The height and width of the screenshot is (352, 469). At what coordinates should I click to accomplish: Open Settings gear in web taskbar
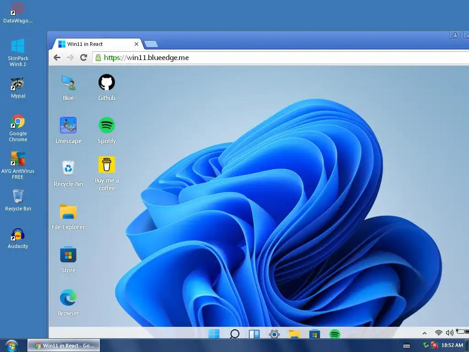click(x=274, y=334)
